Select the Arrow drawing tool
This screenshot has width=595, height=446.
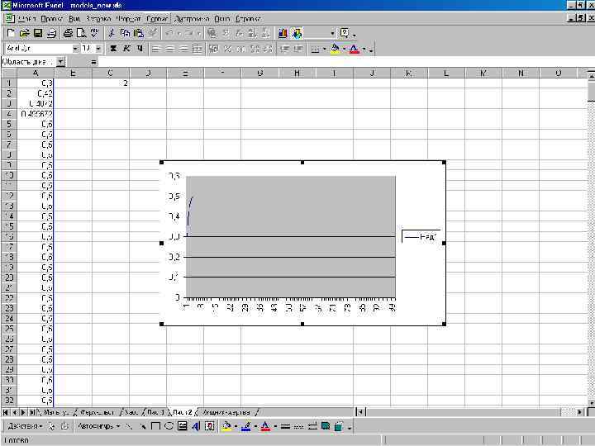point(142,426)
